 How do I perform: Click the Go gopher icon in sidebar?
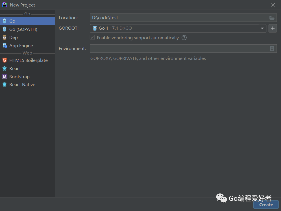point(5,21)
